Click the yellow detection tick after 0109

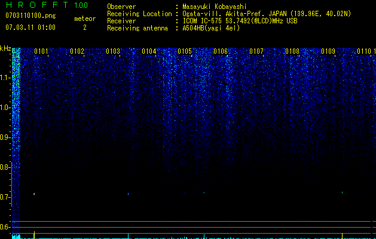[x=342, y=235]
